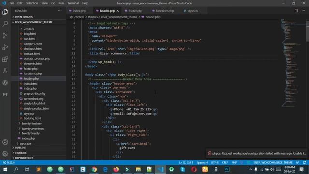Open Opera browser from taskbar
This screenshot has height=174, width=309.
pos(194,169)
